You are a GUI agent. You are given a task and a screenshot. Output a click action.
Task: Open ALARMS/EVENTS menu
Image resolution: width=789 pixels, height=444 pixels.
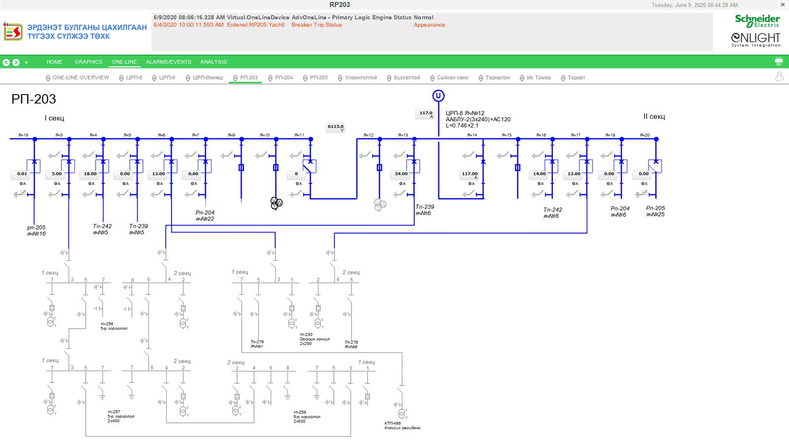tap(168, 62)
